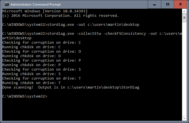
Task: Click the scrollbar down arrow
Action: (x=184, y=118)
